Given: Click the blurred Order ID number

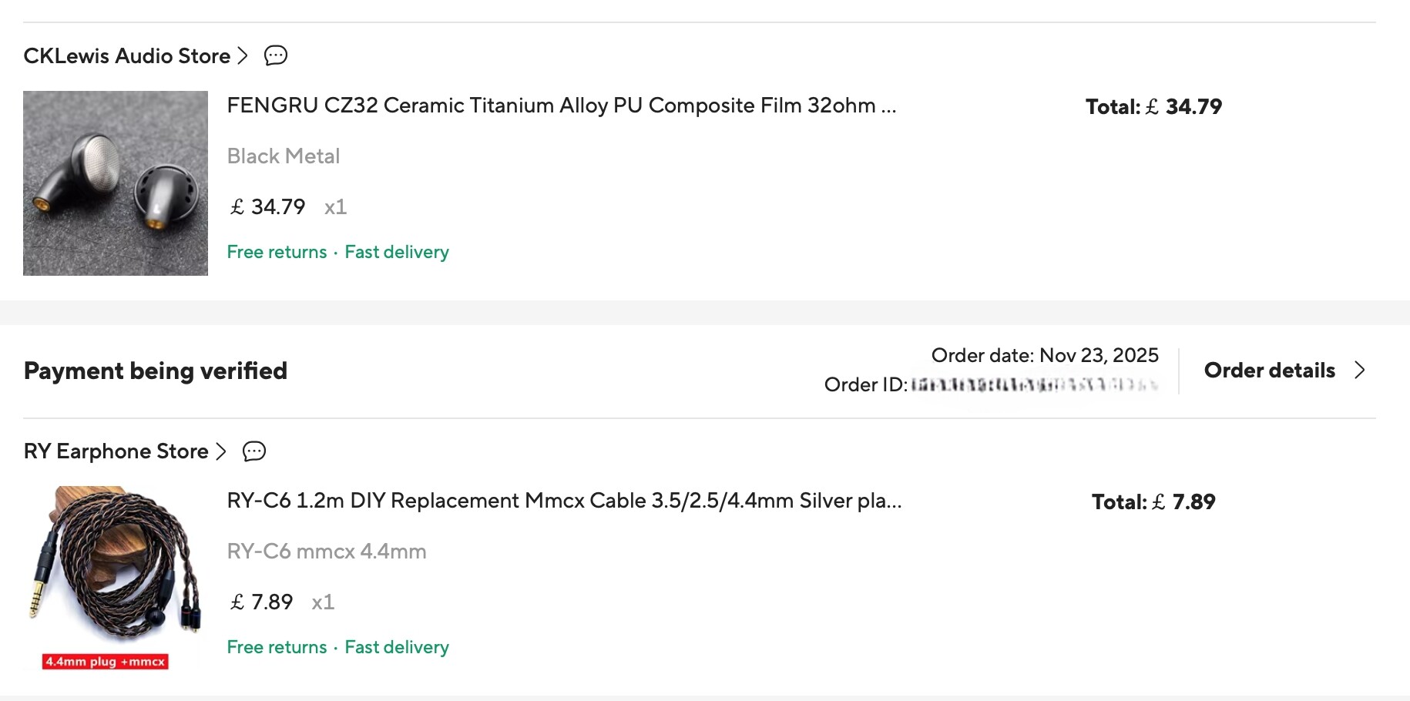Looking at the screenshot, I should click(x=1034, y=384).
